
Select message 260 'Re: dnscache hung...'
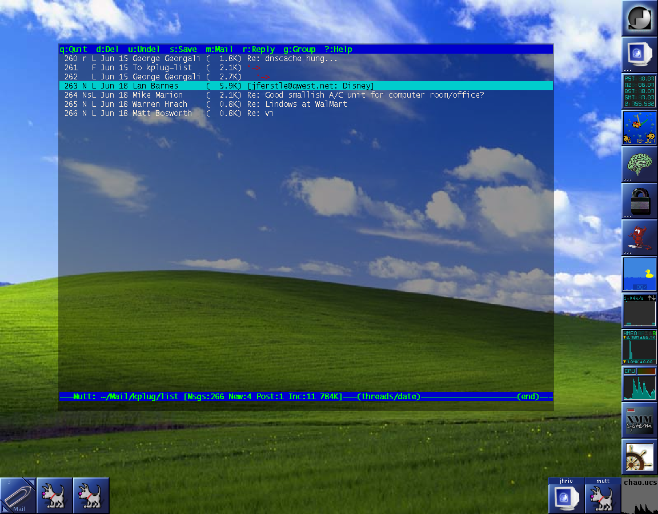[306, 58]
